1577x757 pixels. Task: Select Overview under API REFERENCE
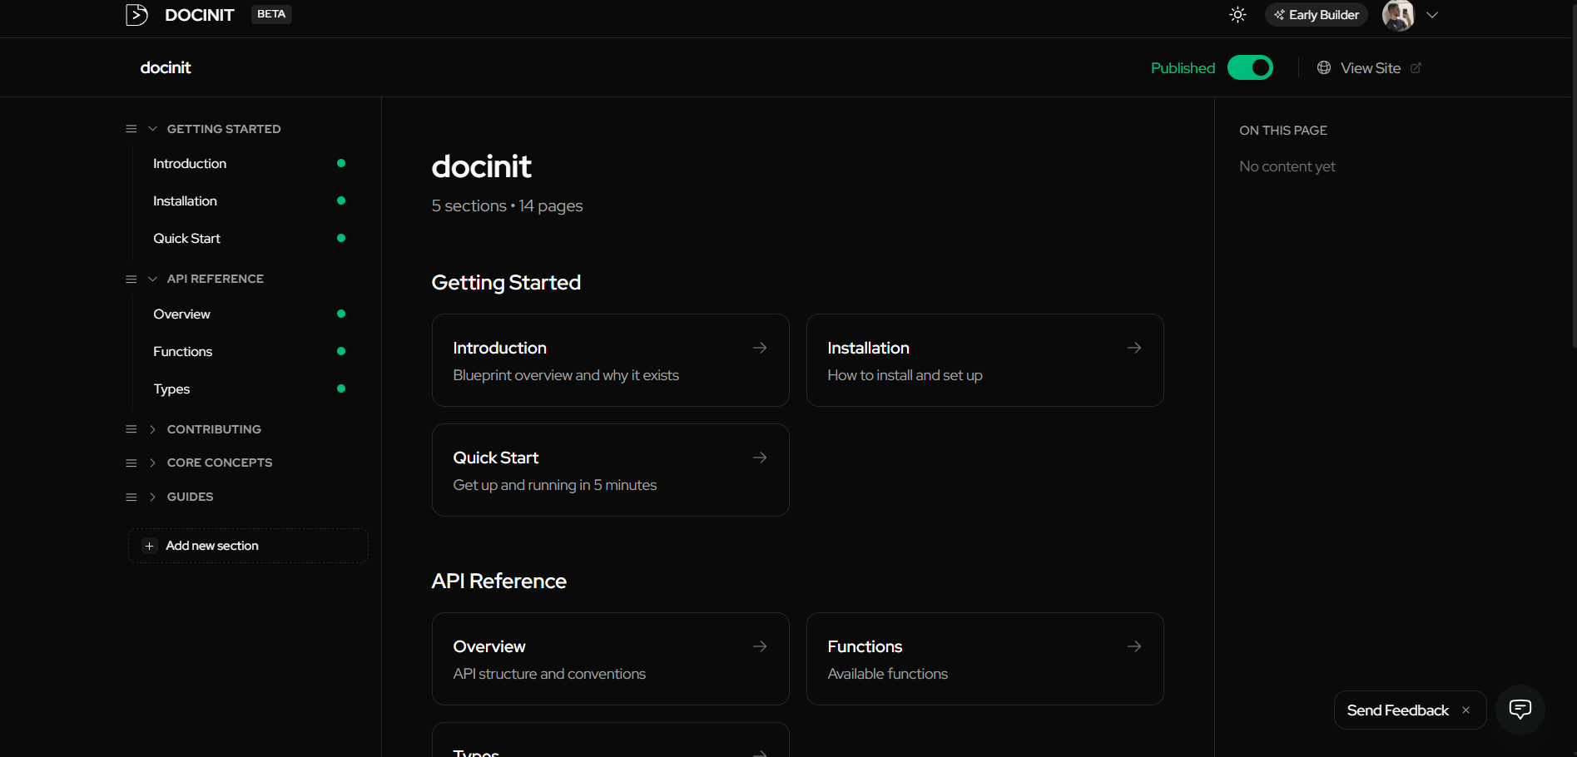(x=181, y=314)
